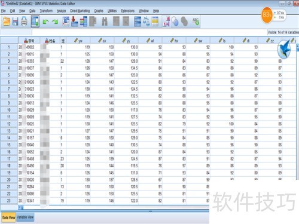
Task: Split file toolbar icon
Action: 138,22
